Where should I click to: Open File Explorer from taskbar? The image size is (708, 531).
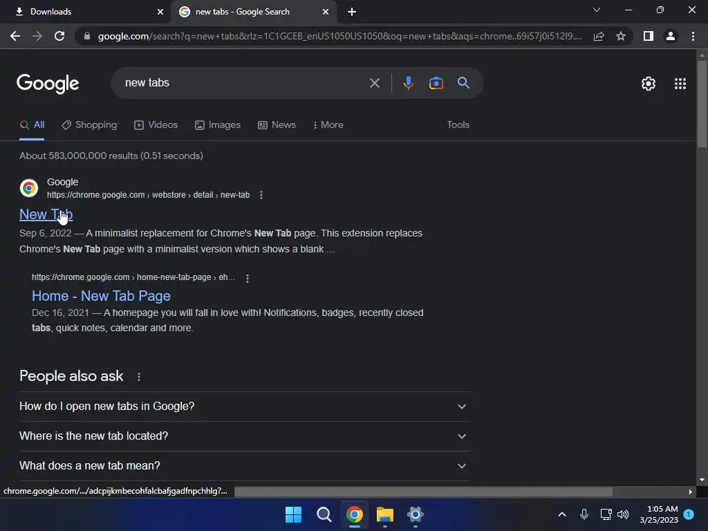(x=384, y=514)
